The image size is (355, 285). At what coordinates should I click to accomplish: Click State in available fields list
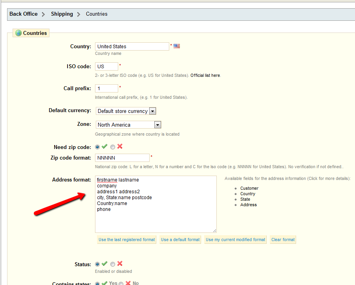tap(245, 199)
